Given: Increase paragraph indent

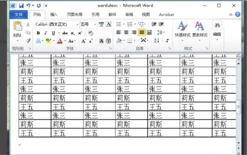Looking at the screenshot, I should point(161,24).
